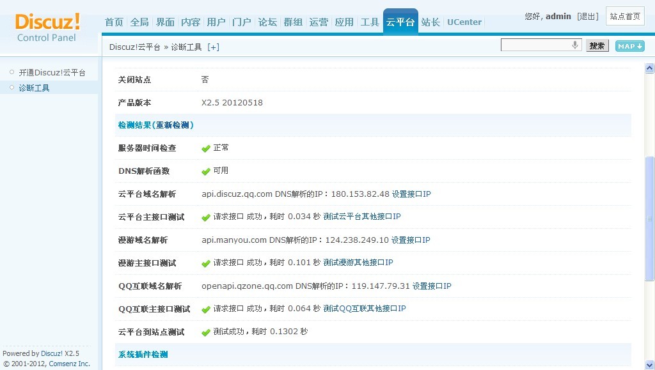The width and height of the screenshot is (655, 370).
Task: Click the 重新检测 link in results header
Action: pos(173,125)
